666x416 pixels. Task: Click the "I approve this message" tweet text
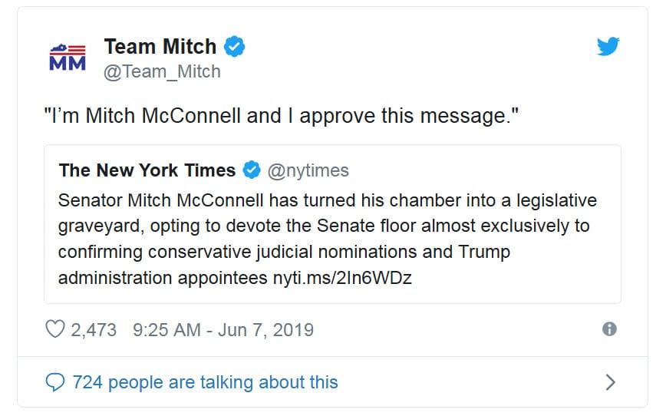[281, 116]
